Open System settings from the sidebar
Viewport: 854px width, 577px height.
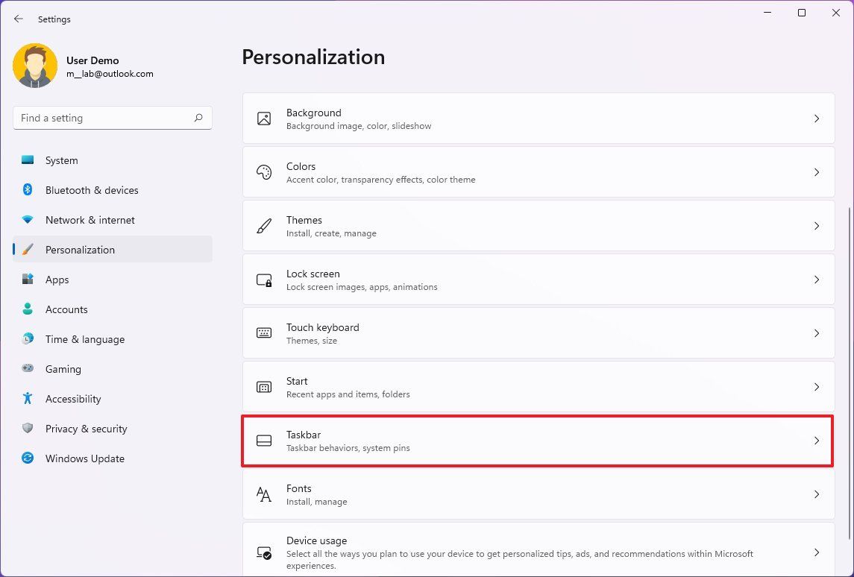tap(61, 160)
